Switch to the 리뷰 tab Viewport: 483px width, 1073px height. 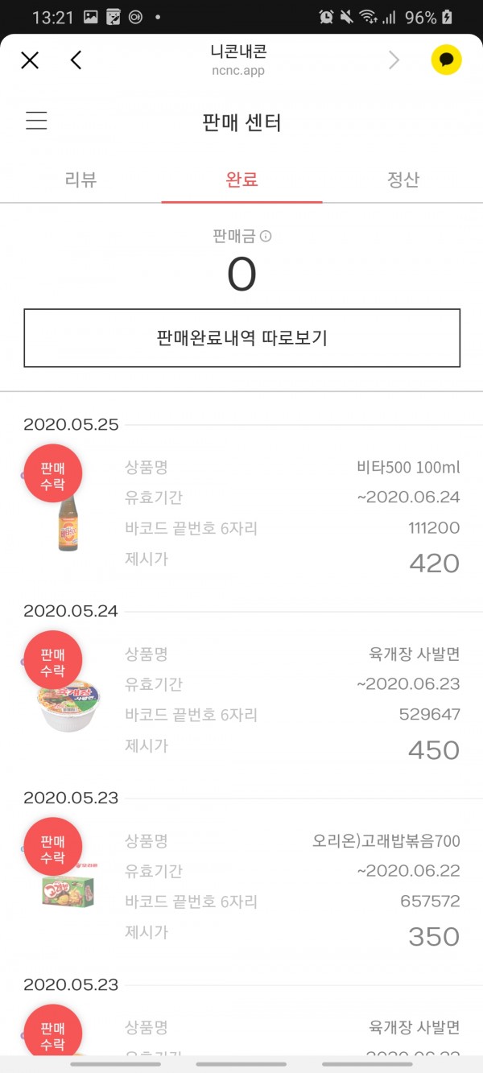(x=80, y=180)
